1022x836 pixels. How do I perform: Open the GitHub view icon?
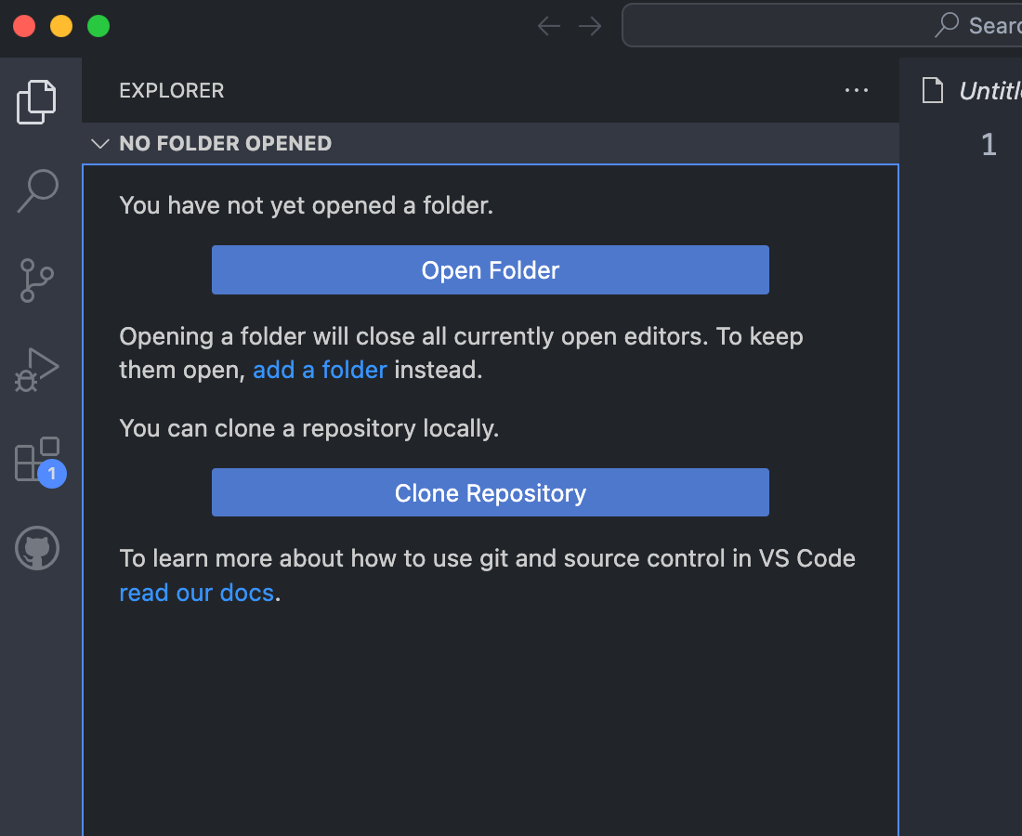click(x=37, y=548)
